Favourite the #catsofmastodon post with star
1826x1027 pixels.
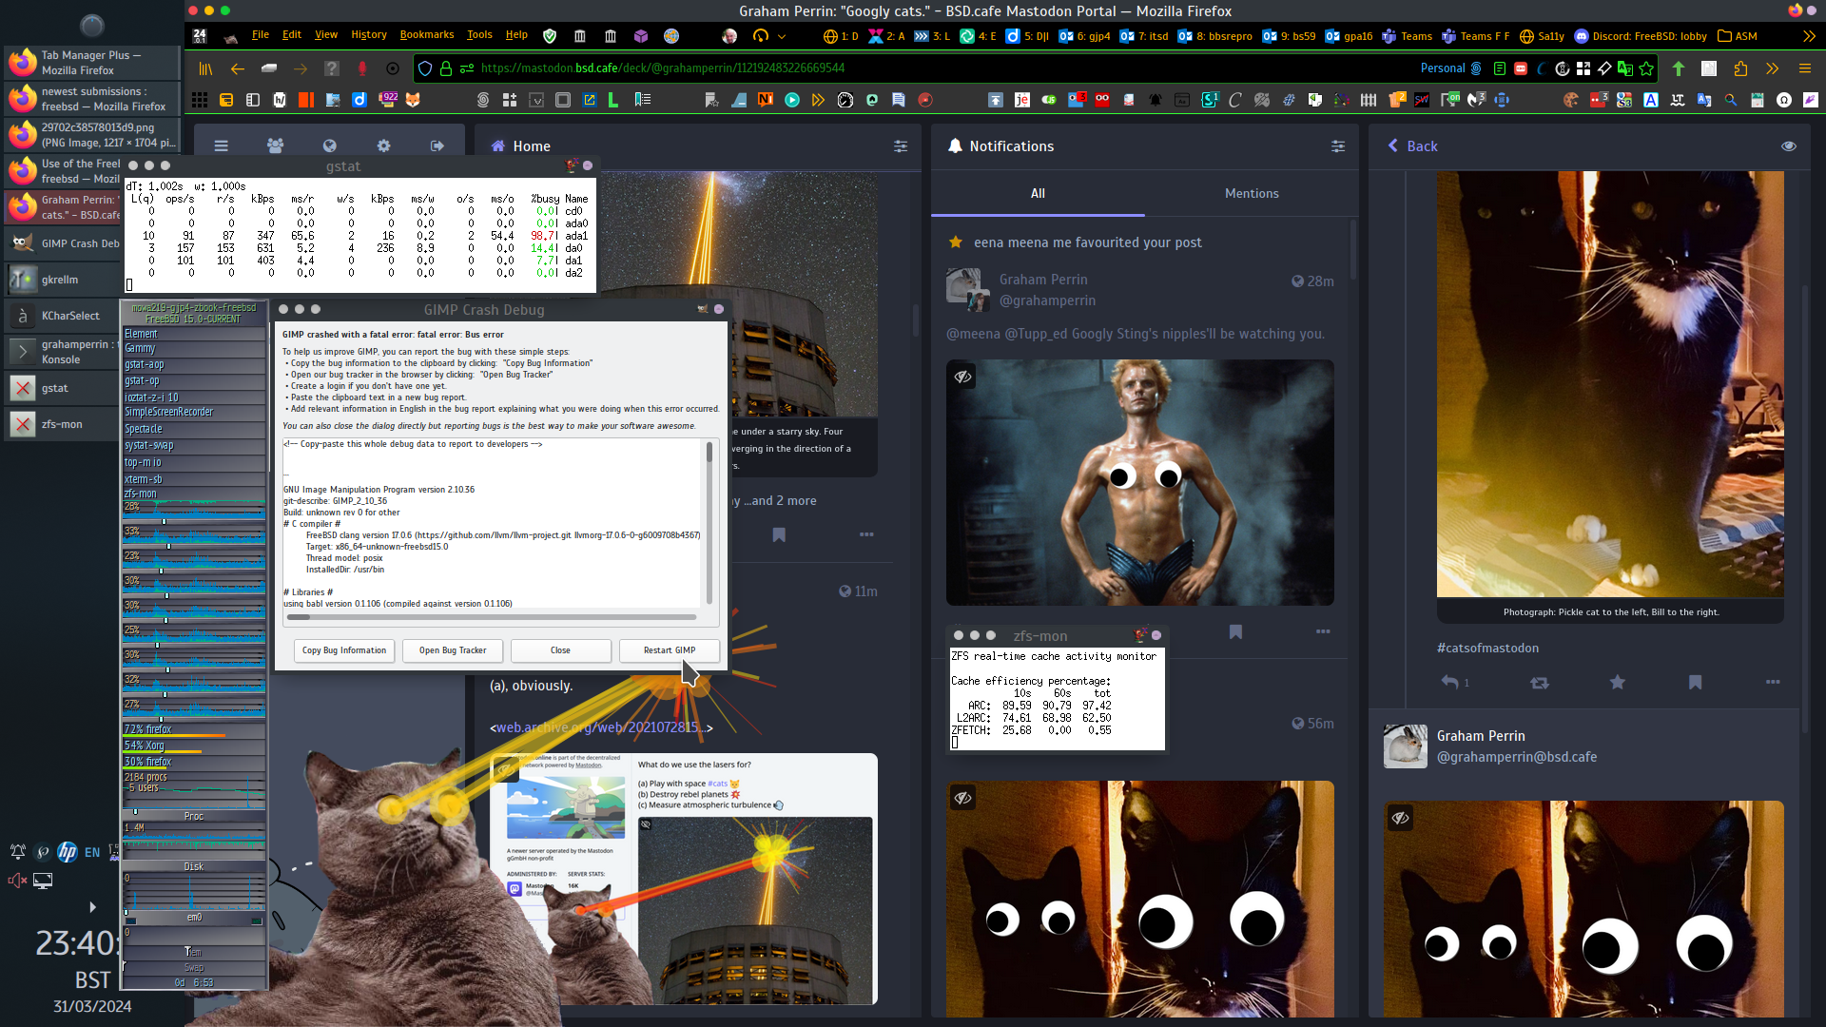click(x=1618, y=682)
